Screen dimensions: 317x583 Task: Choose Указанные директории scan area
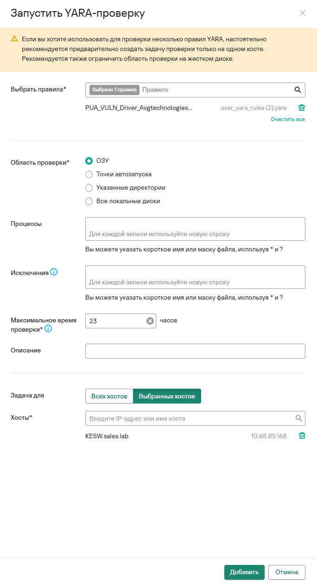click(89, 188)
